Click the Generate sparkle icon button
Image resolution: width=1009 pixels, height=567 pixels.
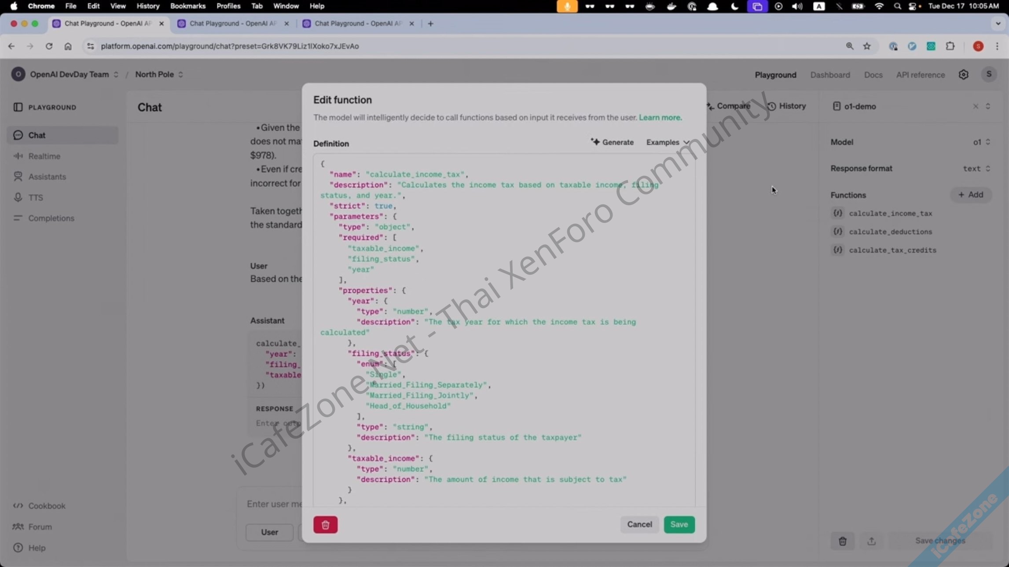(612, 142)
